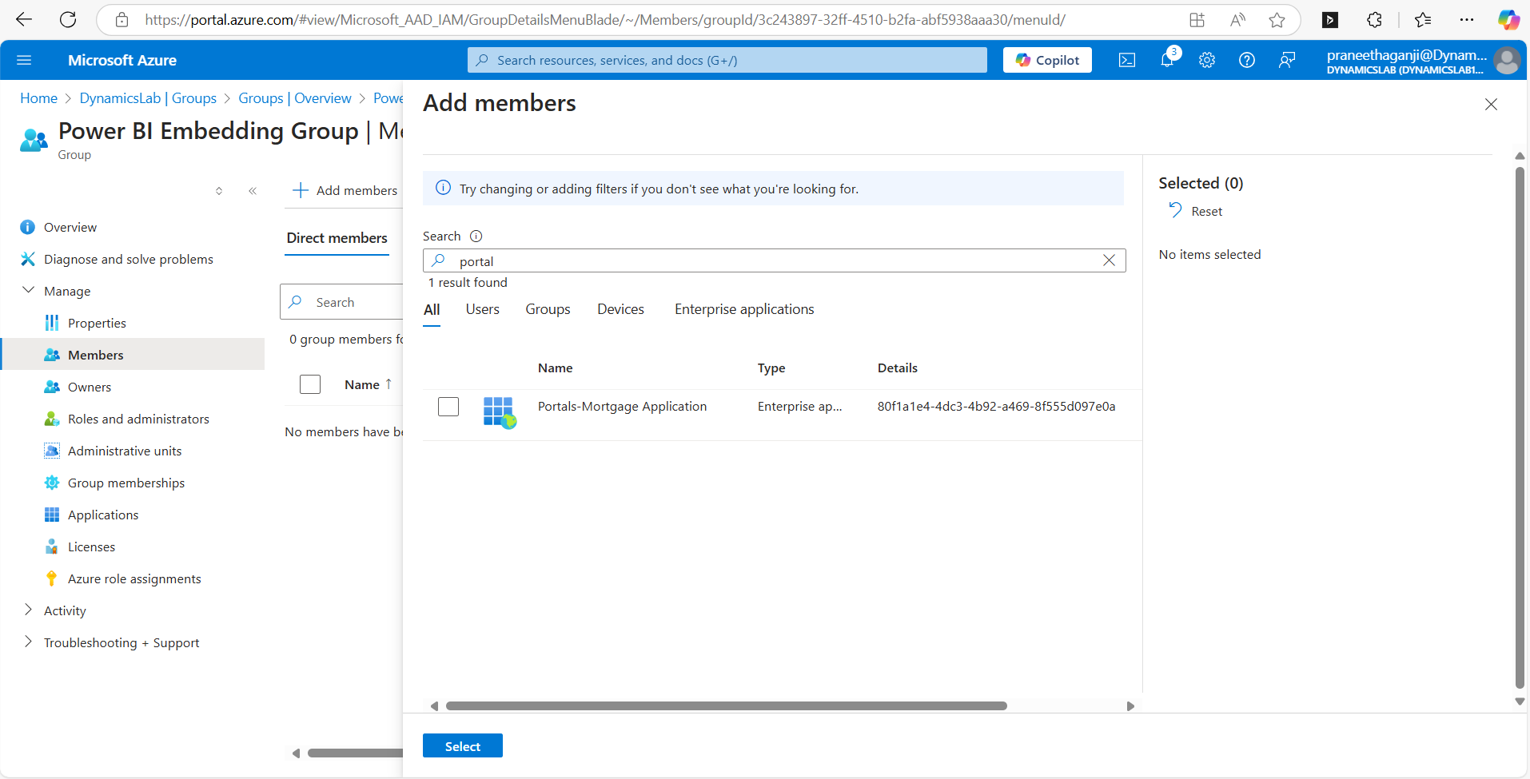Switch to the Users tab

(482, 309)
